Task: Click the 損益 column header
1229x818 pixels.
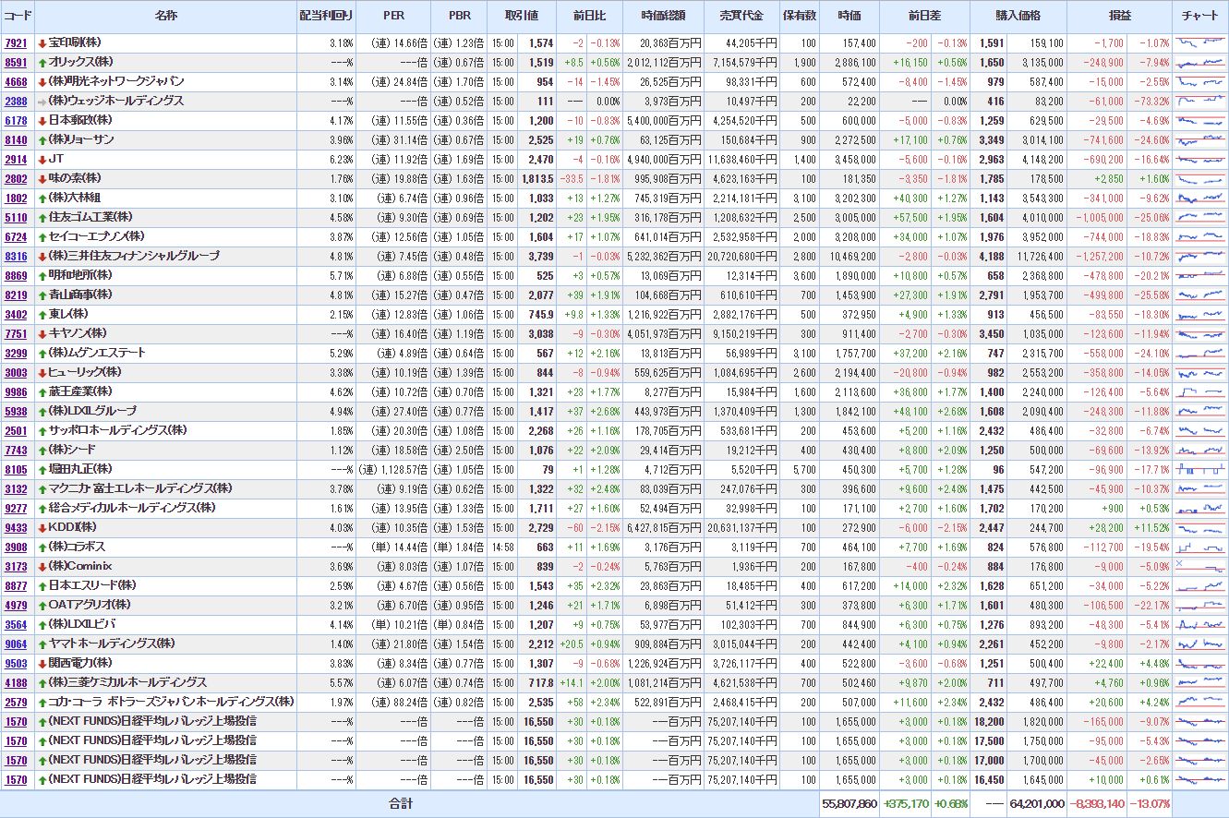Action: (1119, 17)
